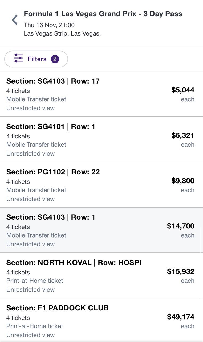Select F1 PADDOCK CLUB listing
Viewport: 203px width, 342px height.
(101, 320)
